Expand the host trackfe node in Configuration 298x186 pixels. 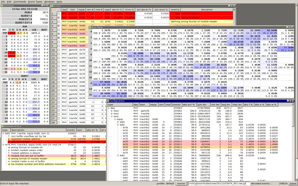click(112, 113)
